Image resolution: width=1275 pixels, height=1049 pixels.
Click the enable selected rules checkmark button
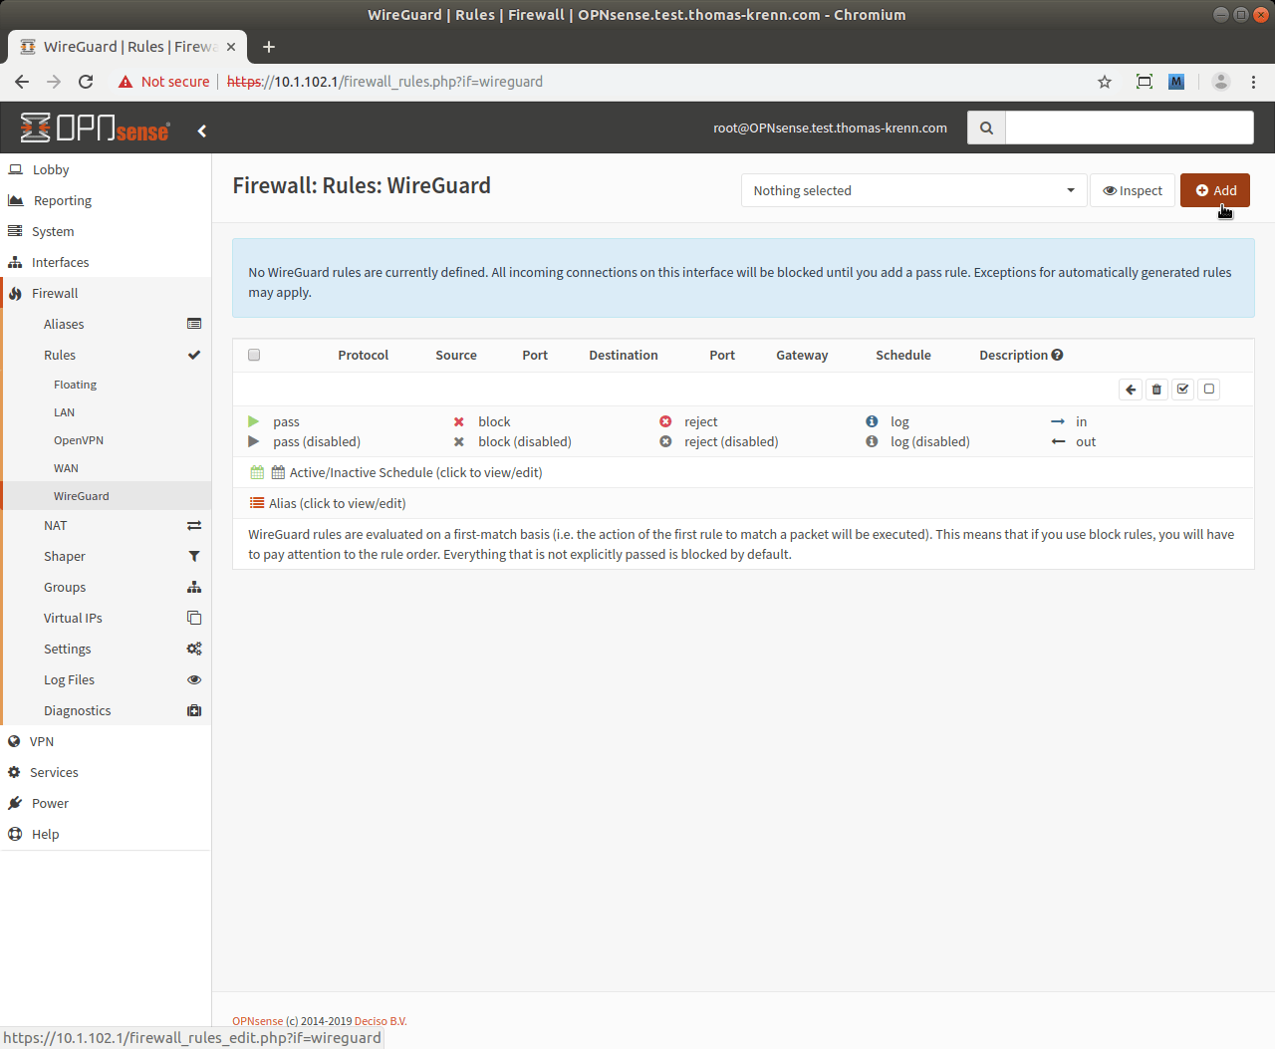(1182, 390)
